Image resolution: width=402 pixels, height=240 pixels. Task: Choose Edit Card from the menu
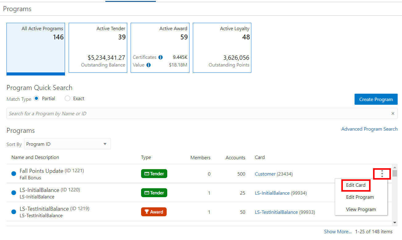[356, 185]
